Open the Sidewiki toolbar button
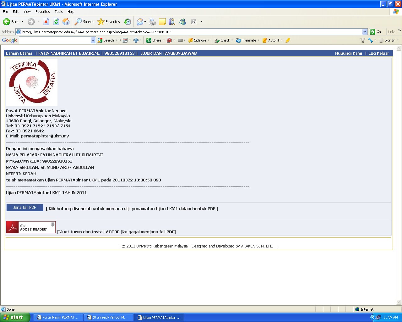The width and height of the screenshot is (402, 322). [197, 40]
